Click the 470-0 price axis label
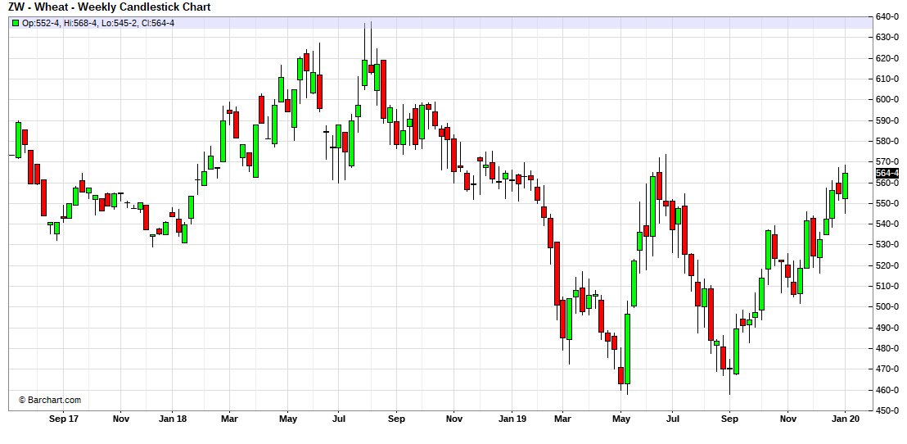Viewport: 907px width, 444px height. click(x=888, y=369)
